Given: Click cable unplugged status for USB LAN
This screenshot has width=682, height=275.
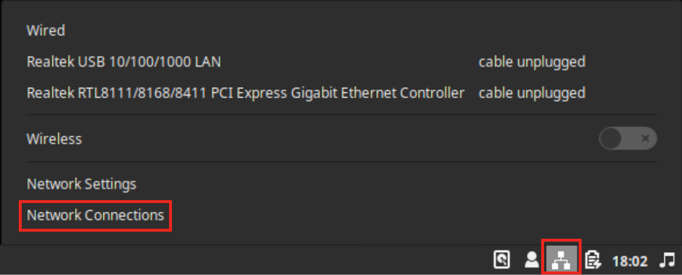Looking at the screenshot, I should coord(532,61).
